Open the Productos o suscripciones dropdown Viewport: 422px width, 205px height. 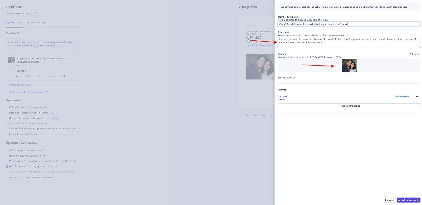[22, 13]
